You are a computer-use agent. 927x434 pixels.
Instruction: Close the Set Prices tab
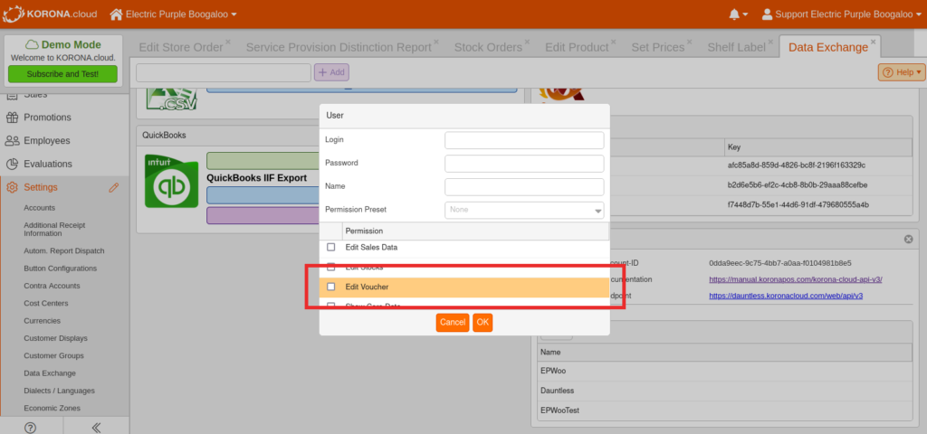[689, 42]
